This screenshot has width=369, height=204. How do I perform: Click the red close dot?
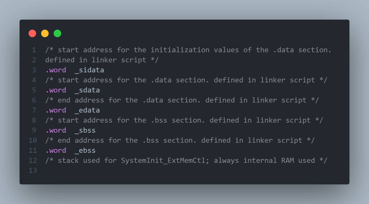pos(32,33)
